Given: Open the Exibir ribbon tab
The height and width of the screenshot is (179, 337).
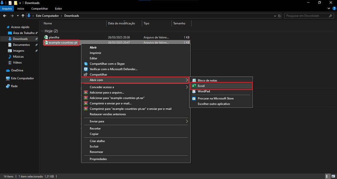Looking at the screenshot, I should click(x=59, y=9).
